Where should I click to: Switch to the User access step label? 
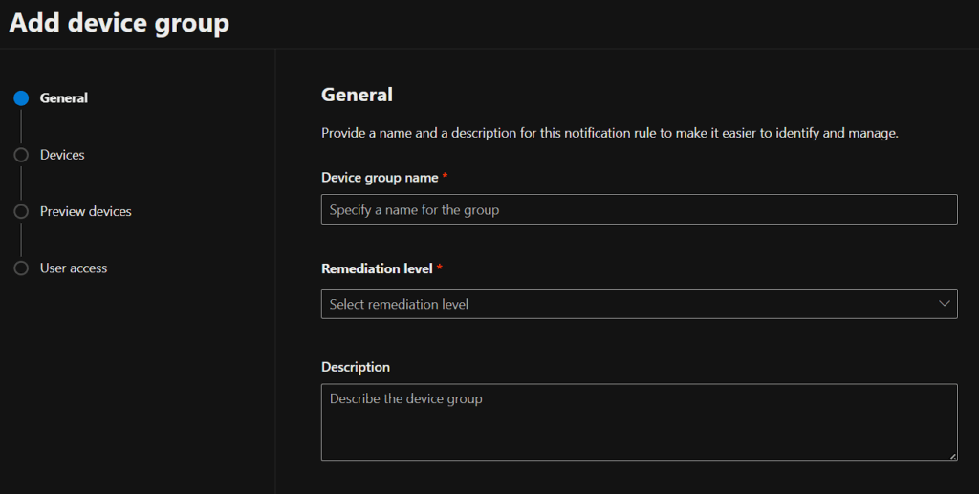(x=74, y=268)
